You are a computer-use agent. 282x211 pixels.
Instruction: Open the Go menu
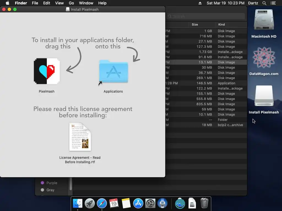pyautogui.click(x=71, y=3)
